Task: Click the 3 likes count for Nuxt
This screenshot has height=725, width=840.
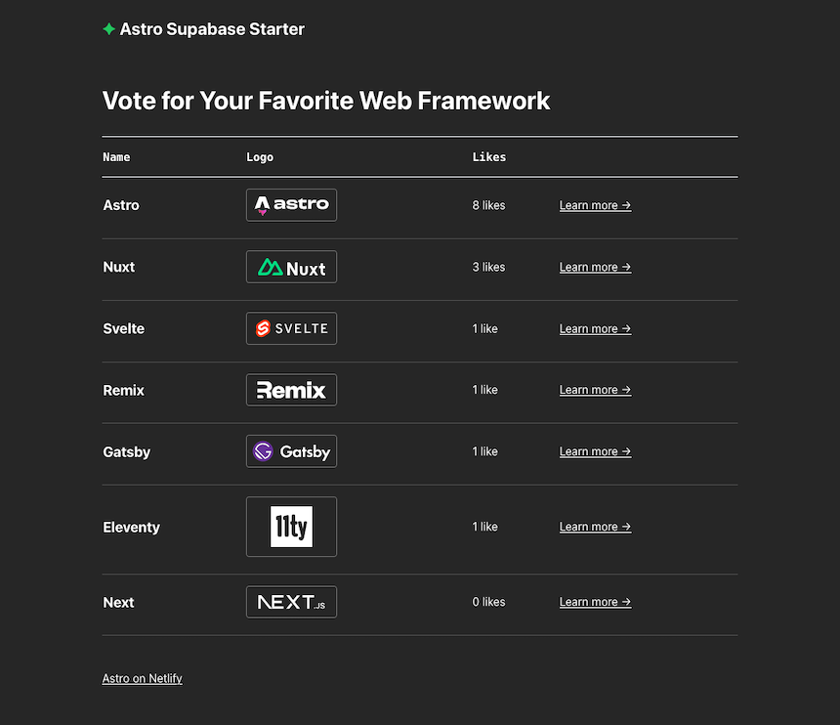Action: (x=488, y=267)
